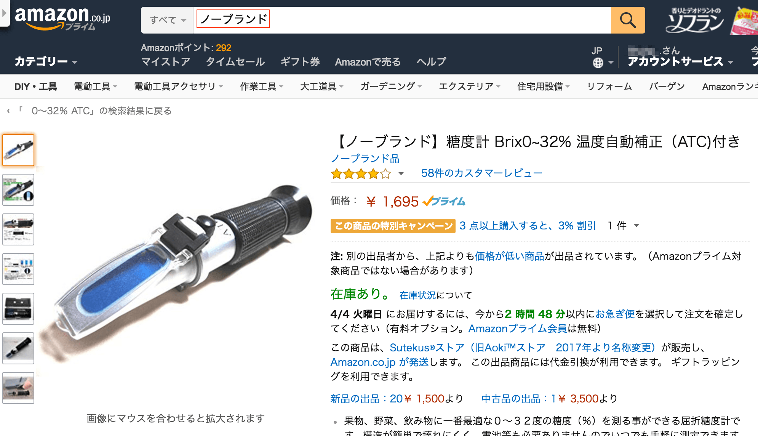Click the back chevron to search results
Viewport: 758px width, 436px height.
pos(8,111)
